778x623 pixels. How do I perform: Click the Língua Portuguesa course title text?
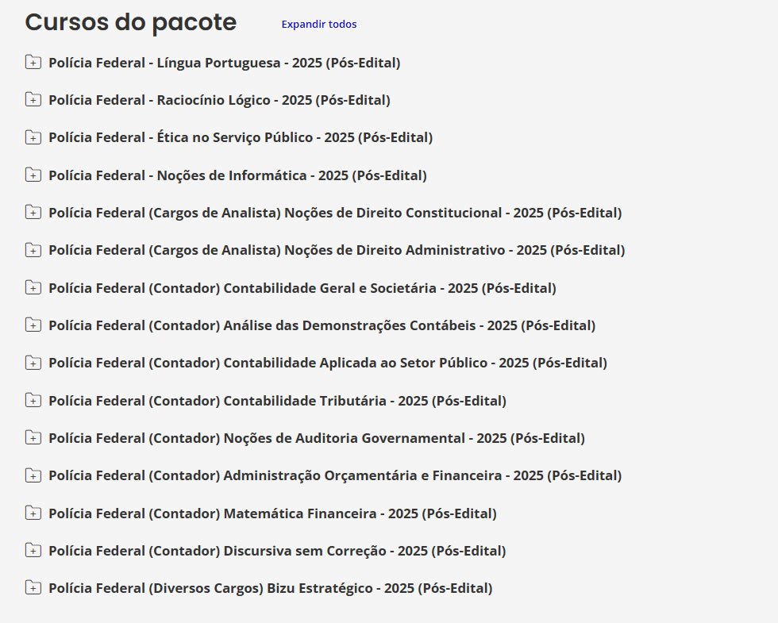pos(224,63)
